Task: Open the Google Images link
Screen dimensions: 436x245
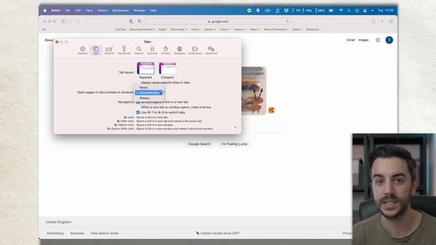Action: [x=363, y=40]
